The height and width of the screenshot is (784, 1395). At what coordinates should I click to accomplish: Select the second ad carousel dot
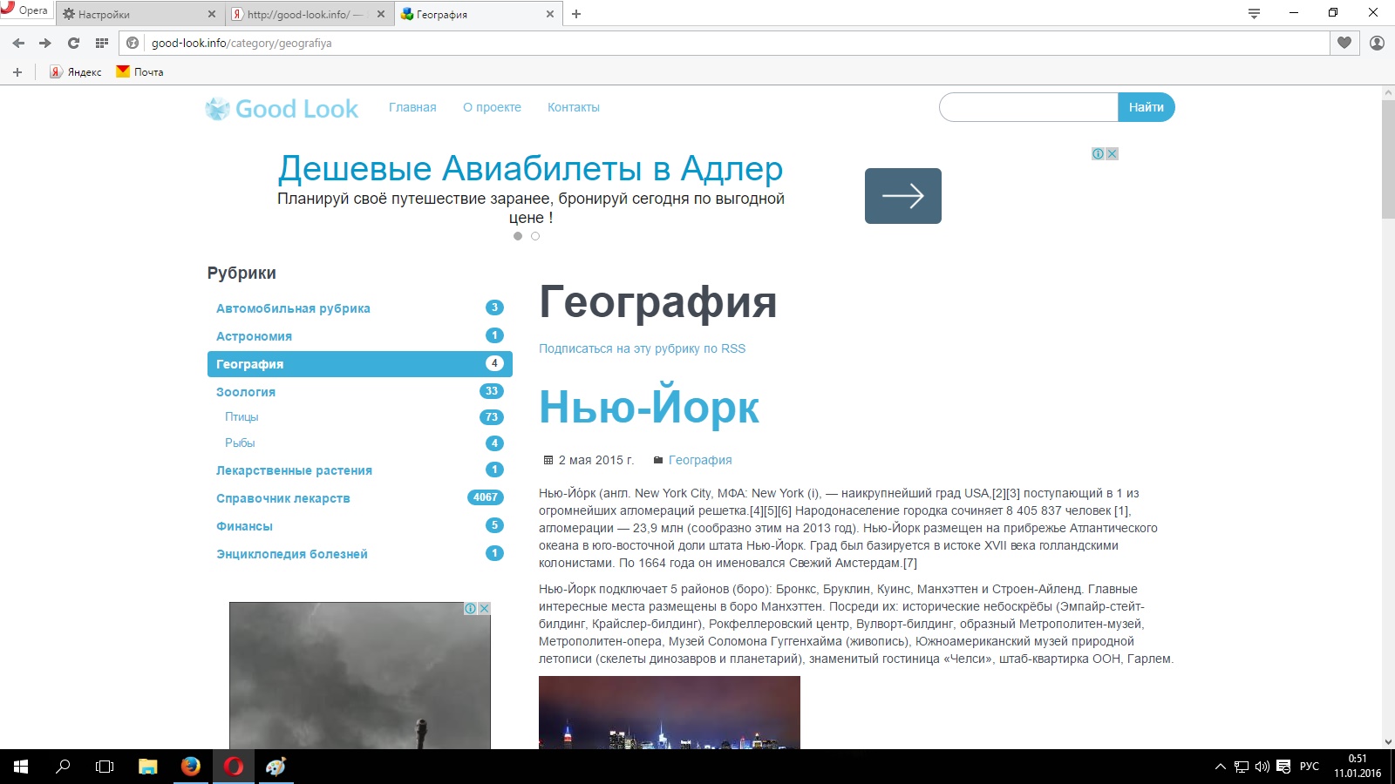(x=535, y=236)
